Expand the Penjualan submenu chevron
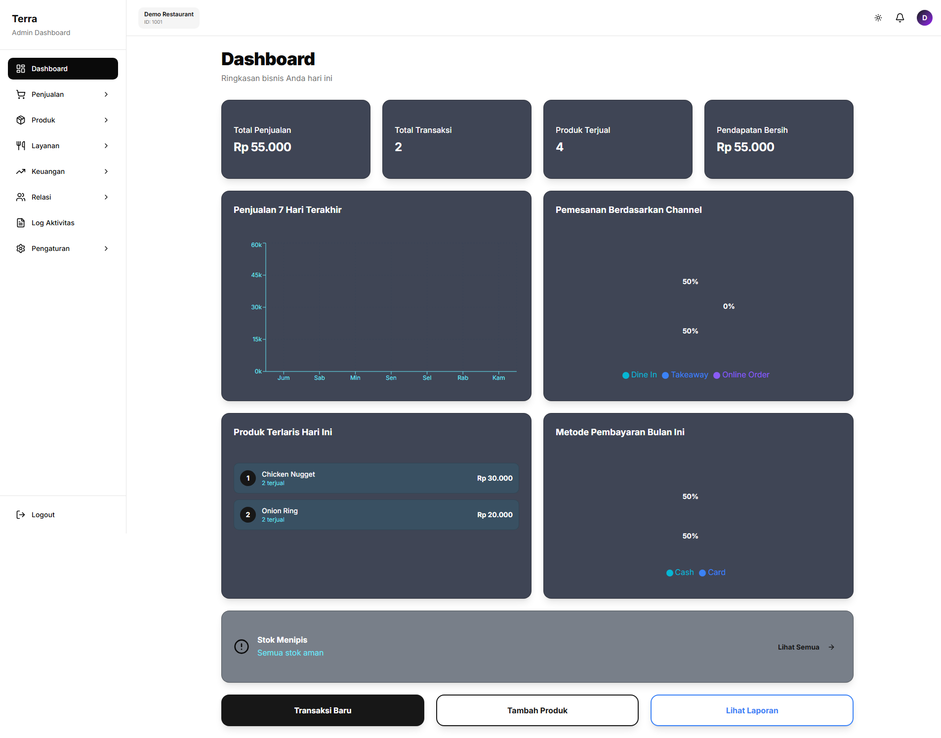The width and height of the screenshot is (941, 738). click(x=106, y=94)
